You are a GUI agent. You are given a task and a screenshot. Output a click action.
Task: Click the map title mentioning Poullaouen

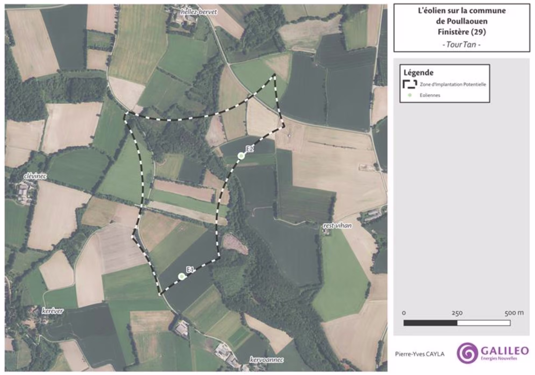coord(461,21)
